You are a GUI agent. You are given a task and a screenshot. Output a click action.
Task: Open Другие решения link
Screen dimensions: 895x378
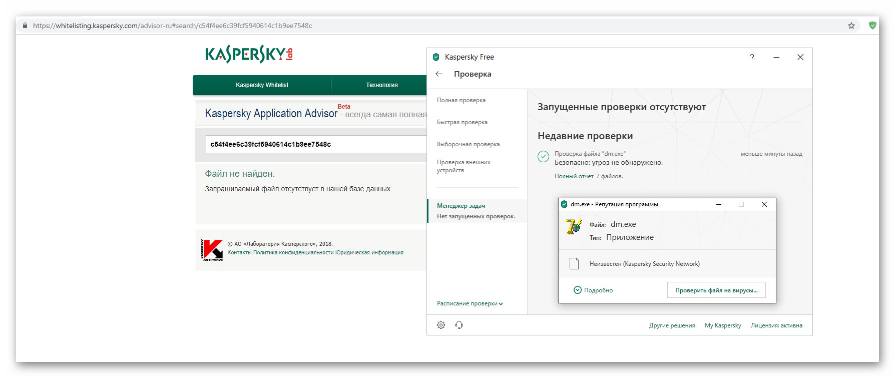tap(672, 325)
